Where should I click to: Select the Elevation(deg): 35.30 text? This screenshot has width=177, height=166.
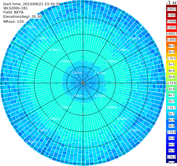[22, 17]
